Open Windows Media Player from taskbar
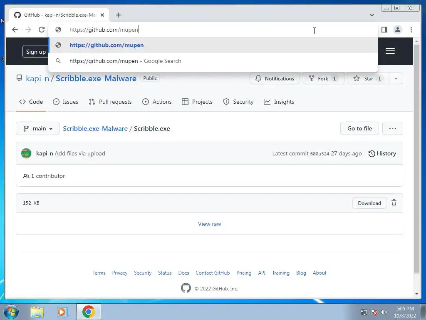426x320 pixels. coord(62,312)
